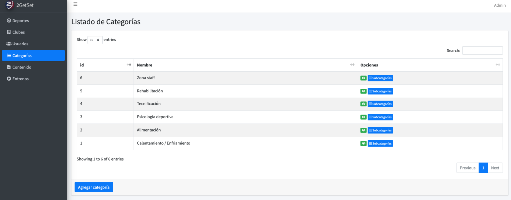Image resolution: width=511 pixels, height=200 pixels.
Task: Toggle the sidebar with hamburger icon
Action: click(75, 4)
